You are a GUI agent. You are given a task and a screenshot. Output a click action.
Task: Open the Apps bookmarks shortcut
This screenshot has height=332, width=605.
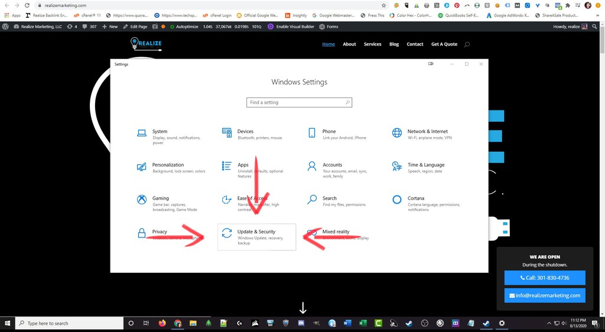click(12, 15)
